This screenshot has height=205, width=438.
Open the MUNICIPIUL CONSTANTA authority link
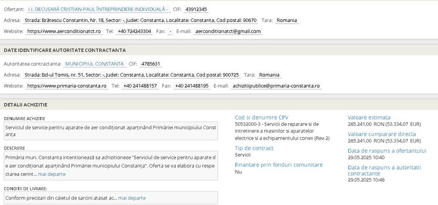pos(94,64)
